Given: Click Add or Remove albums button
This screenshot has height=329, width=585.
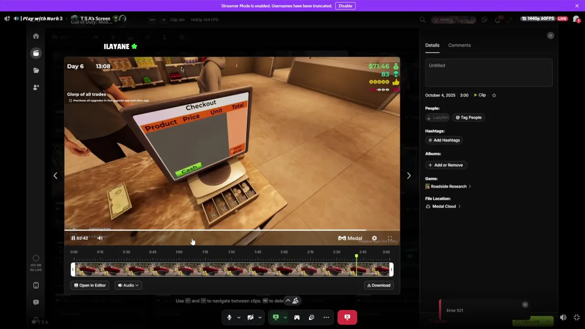Looking at the screenshot, I should [x=446, y=165].
